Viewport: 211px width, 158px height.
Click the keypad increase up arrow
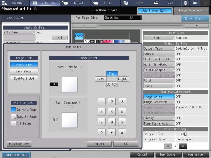[122, 132]
